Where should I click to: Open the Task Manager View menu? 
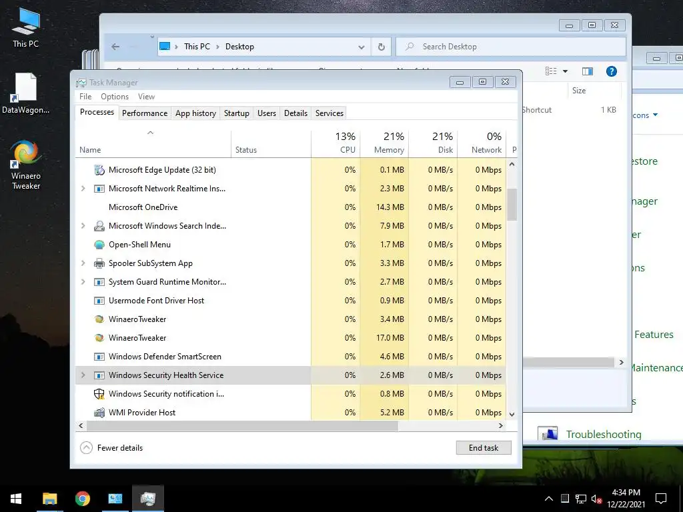[146, 97]
